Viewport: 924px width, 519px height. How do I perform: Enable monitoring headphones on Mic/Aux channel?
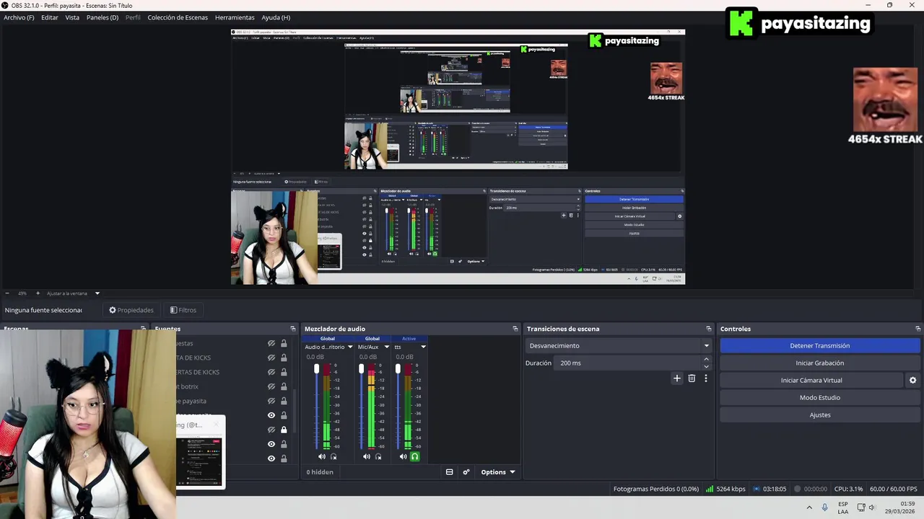coord(378,456)
